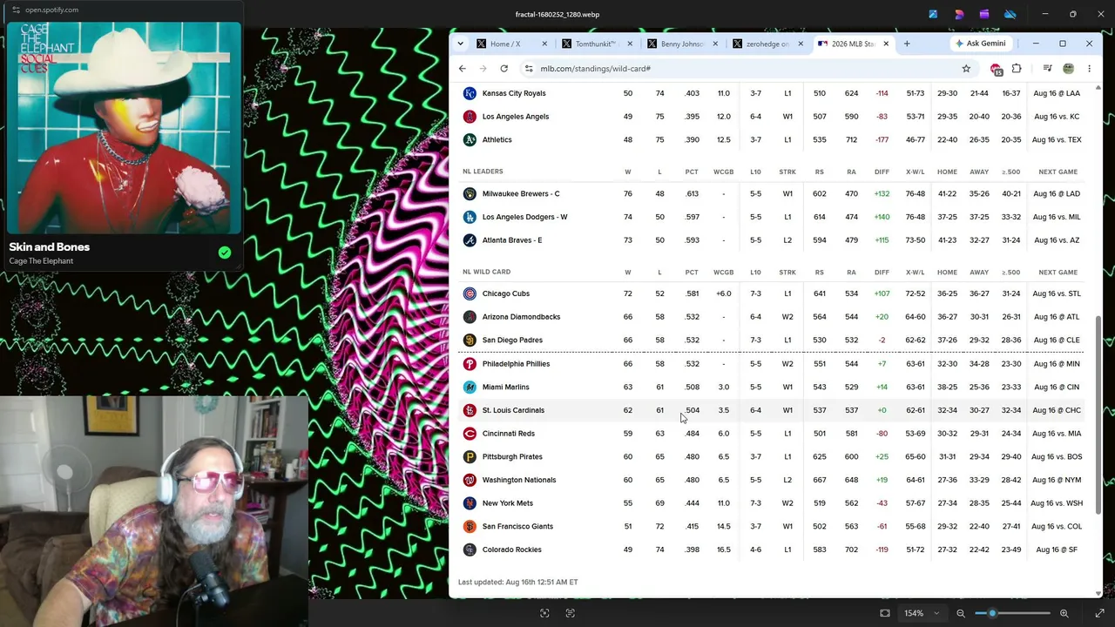Click 'Last updated: Aug 16th 12:51 AM ET' text
The image size is (1115, 627).
(x=518, y=582)
